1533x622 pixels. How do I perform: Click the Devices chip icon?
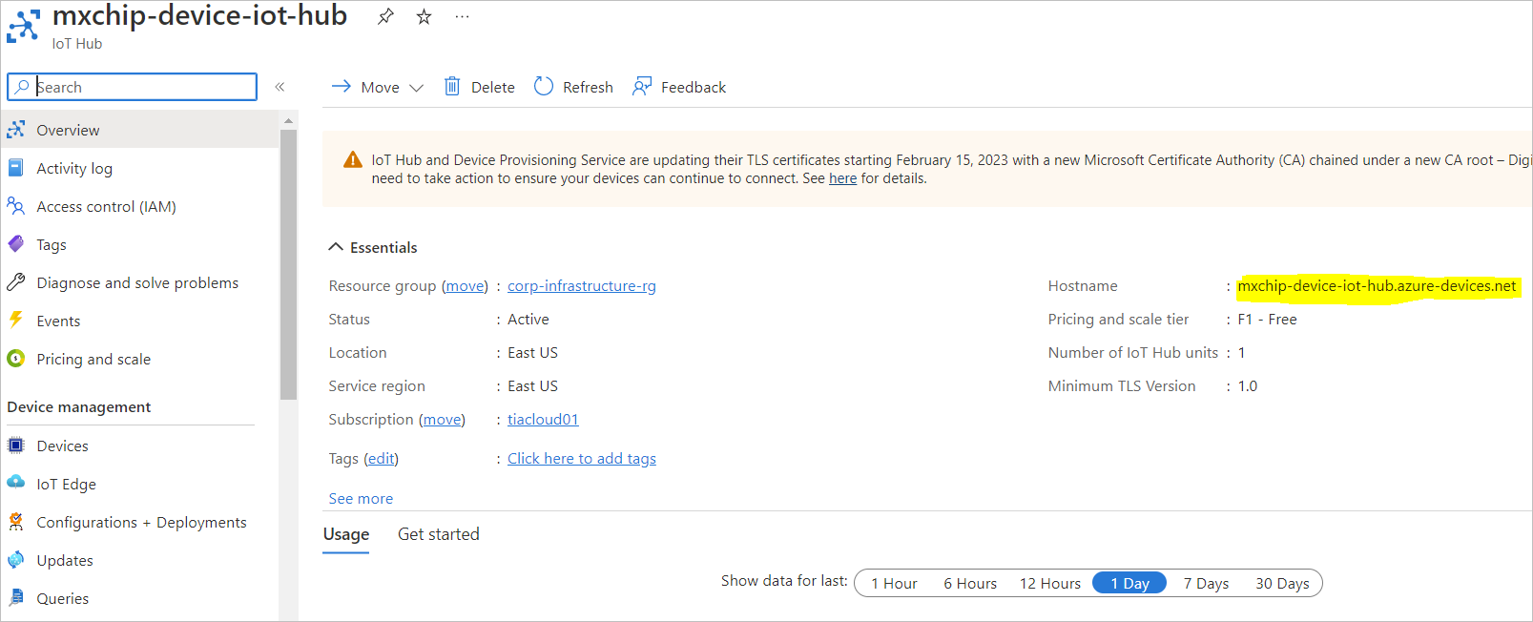click(x=16, y=446)
